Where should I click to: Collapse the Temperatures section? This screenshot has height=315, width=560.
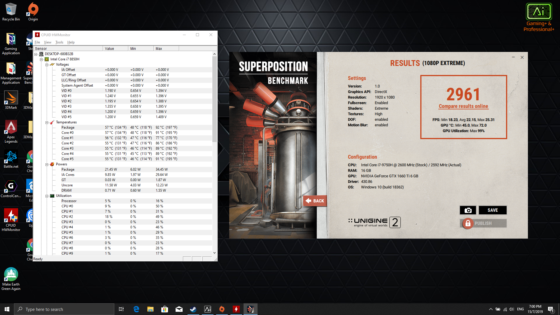click(x=47, y=122)
